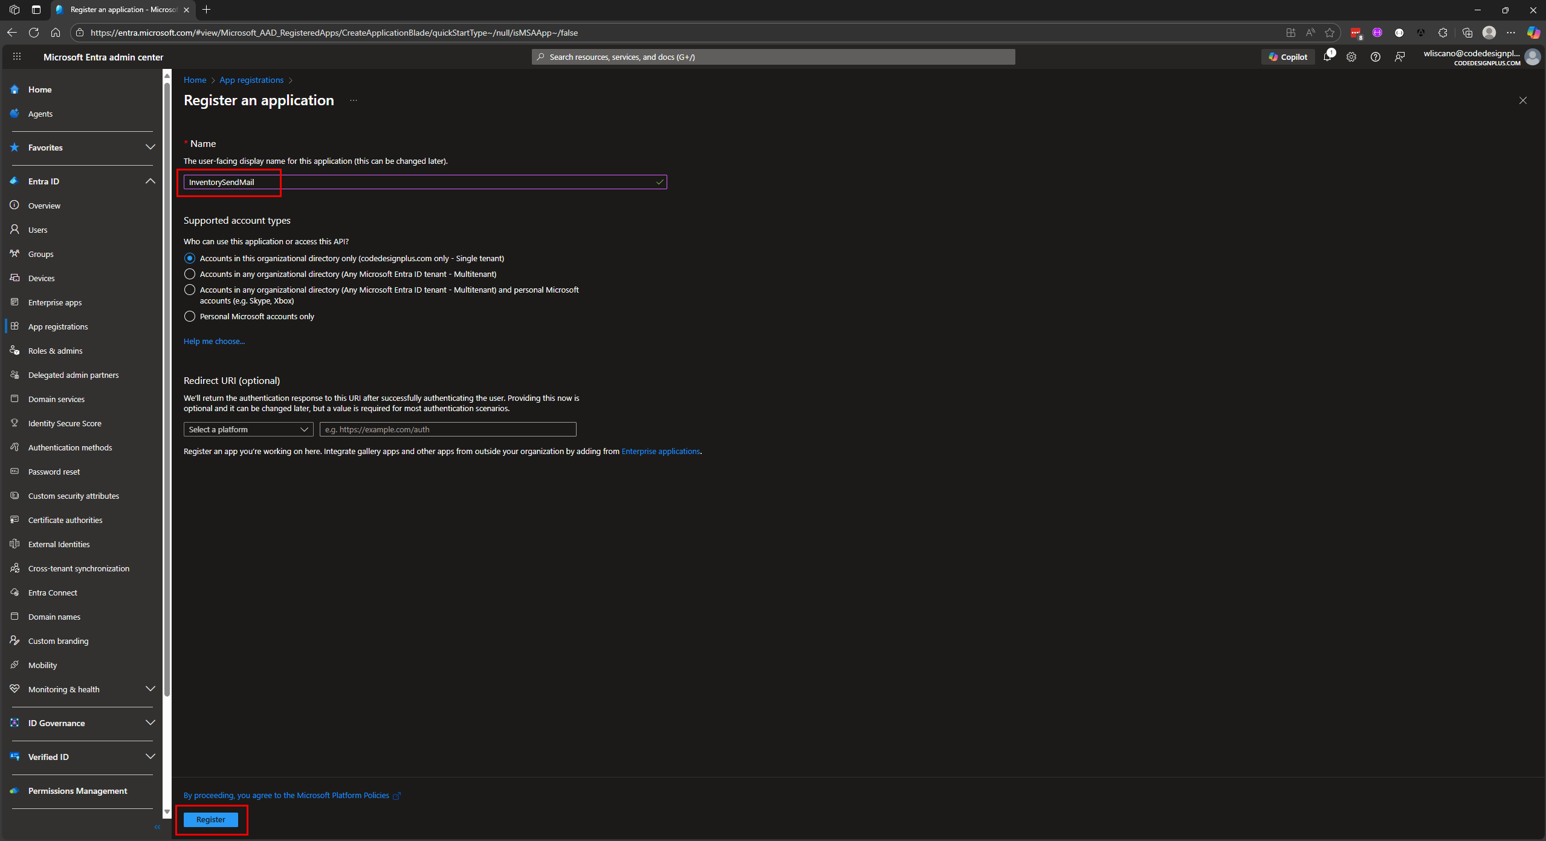Open the Help me choose link
The image size is (1546, 841).
214,341
